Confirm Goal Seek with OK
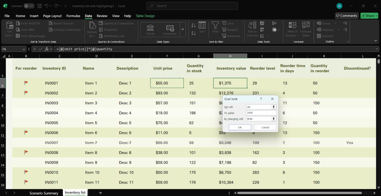The width and height of the screenshot is (381, 196). pyautogui.click(x=240, y=127)
